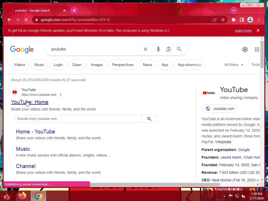The width and height of the screenshot is (268, 201).
Task: Show hidden system tray icons
Action: [224, 196]
